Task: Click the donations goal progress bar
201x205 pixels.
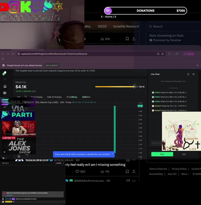Action: pyautogui.click(x=145, y=11)
